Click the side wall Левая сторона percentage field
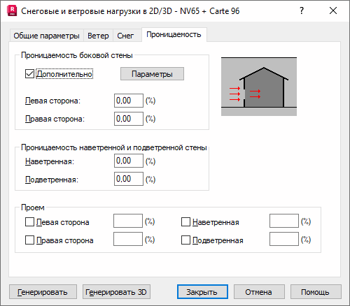 (x=129, y=101)
